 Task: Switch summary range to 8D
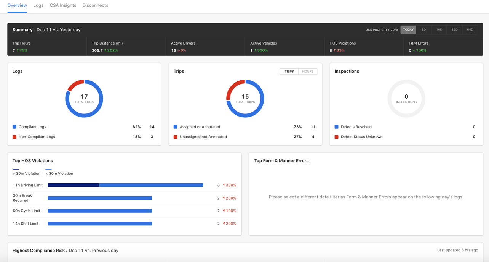pos(424,30)
